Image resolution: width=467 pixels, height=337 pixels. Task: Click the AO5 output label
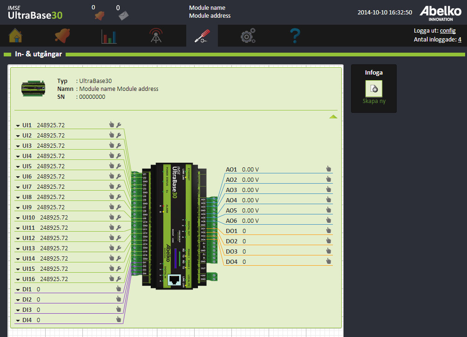point(231,211)
